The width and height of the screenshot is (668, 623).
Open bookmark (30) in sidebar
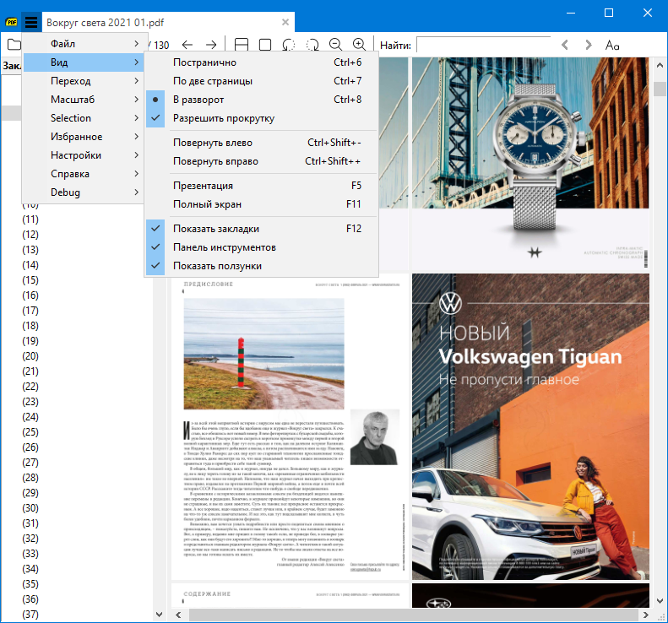[30, 508]
